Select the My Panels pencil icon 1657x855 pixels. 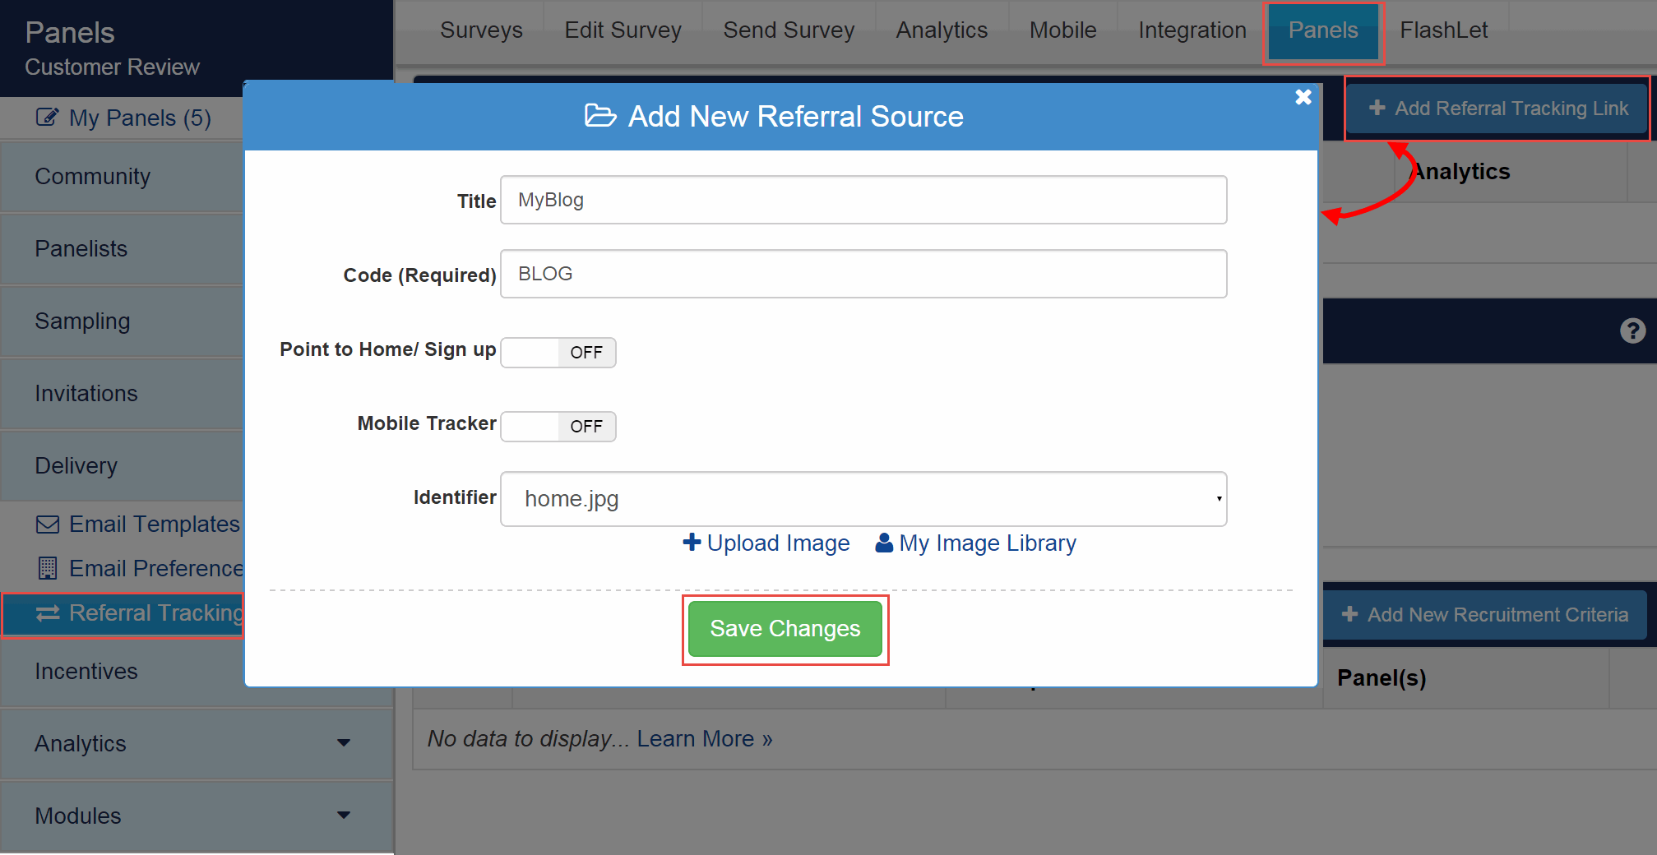pyautogui.click(x=47, y=118)
